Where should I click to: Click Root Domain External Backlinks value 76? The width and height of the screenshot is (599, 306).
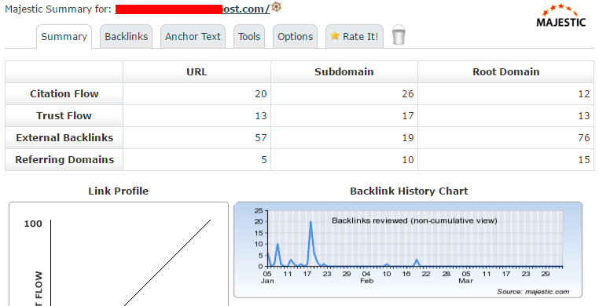[584, 138]
